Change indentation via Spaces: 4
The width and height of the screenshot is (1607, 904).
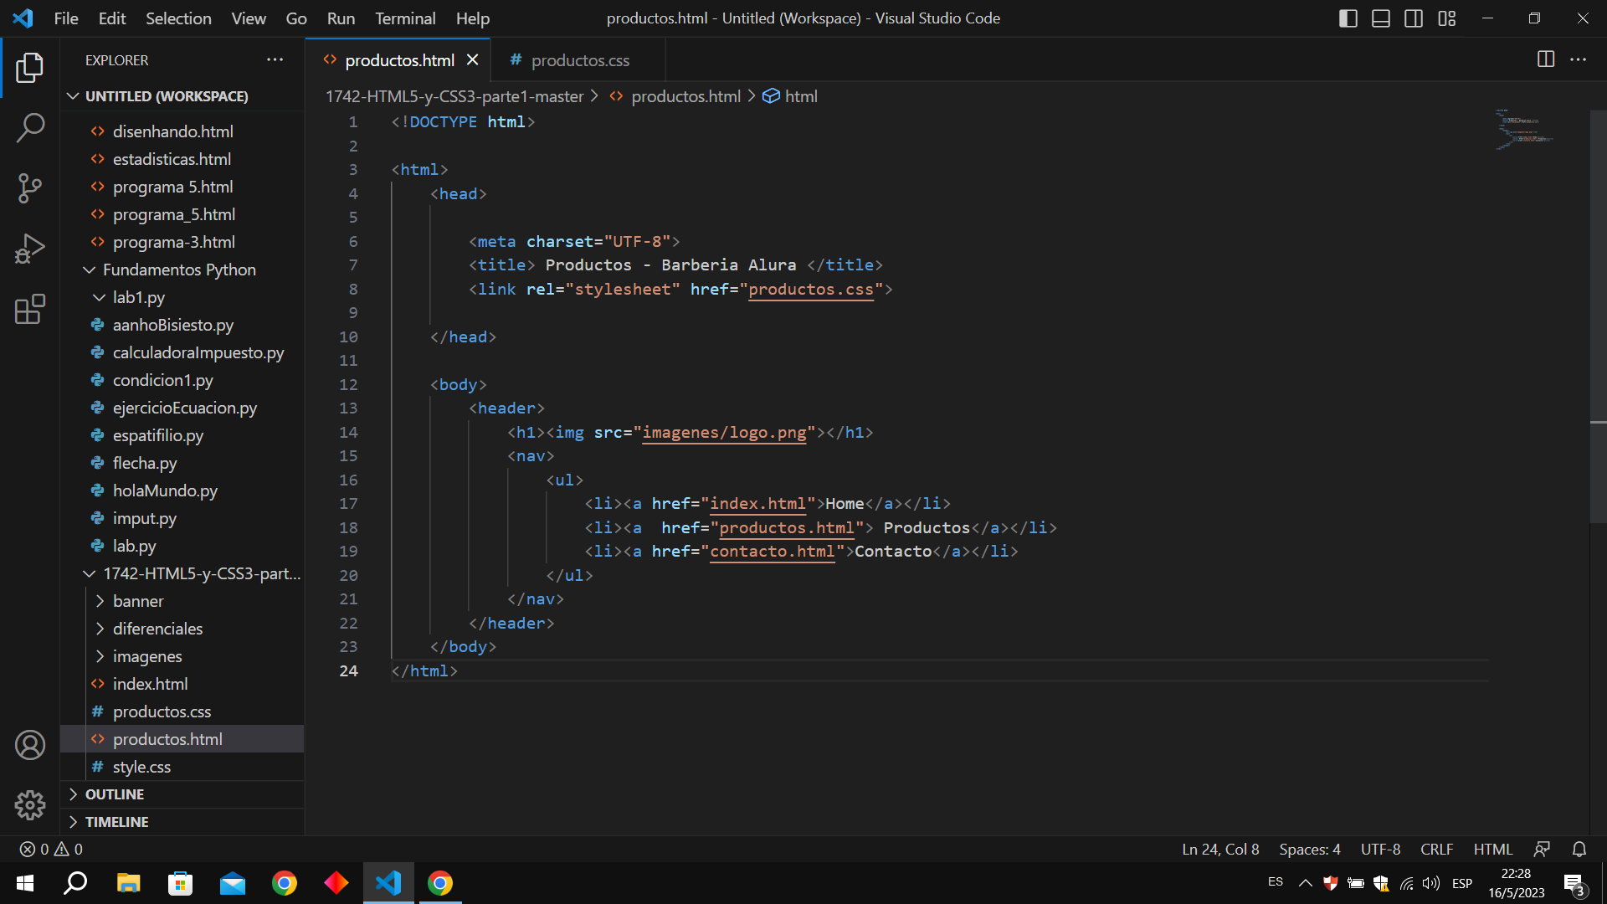click(x=1310, y=849)
